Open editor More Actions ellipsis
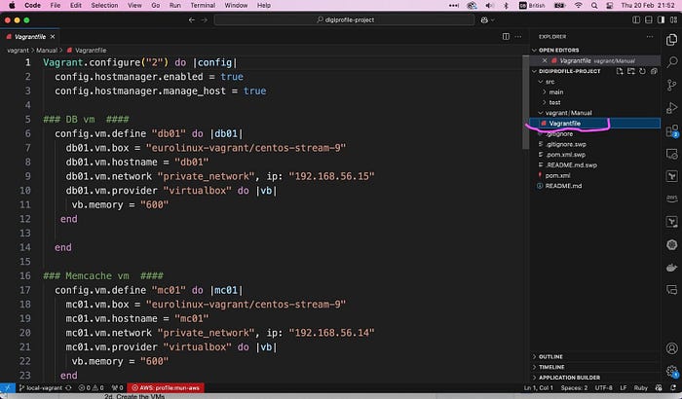Viewport: 682px width, 399px height. (x=518, y=37)
